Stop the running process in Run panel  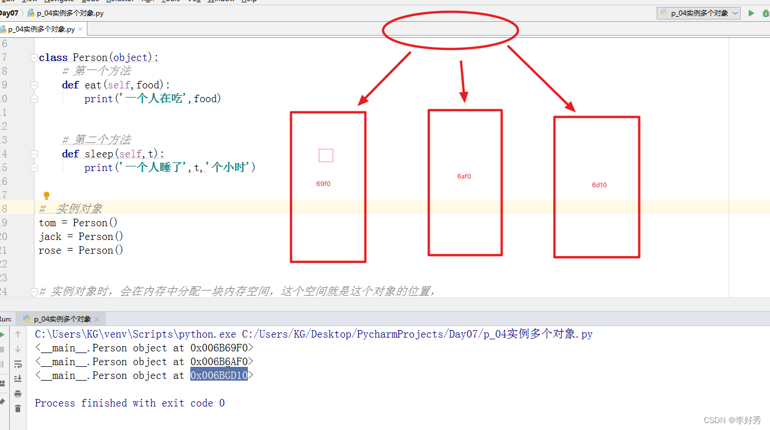(x=2, y=349)
